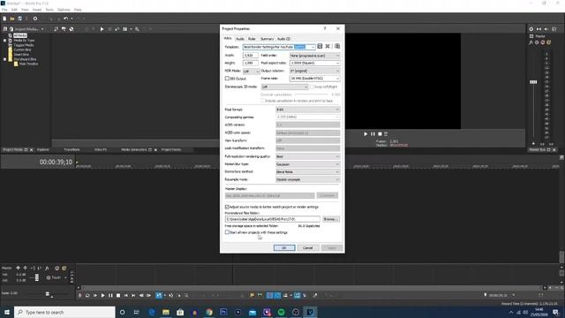Switch to the Audio CD tab
The width and height of the screenshot is (565, 318).
pyautogui.click(x=284, y=39)
